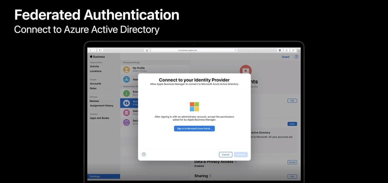Image resolution: width=388 pixels, height=183 pixels.
Task: Click the Microsoft logo in dialog
Action: pyautogui.click(x=194, y=107)
